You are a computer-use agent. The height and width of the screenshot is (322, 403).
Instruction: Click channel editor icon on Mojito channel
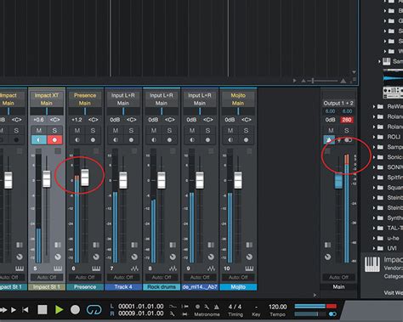[249, 245]
